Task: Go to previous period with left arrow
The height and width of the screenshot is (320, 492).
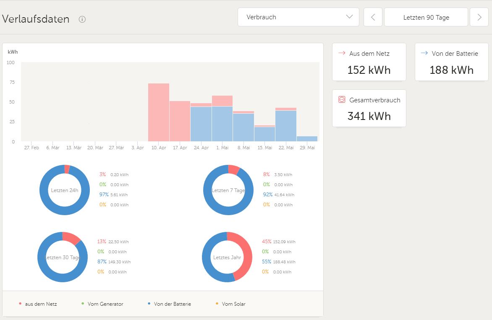Action: point(373,17)
